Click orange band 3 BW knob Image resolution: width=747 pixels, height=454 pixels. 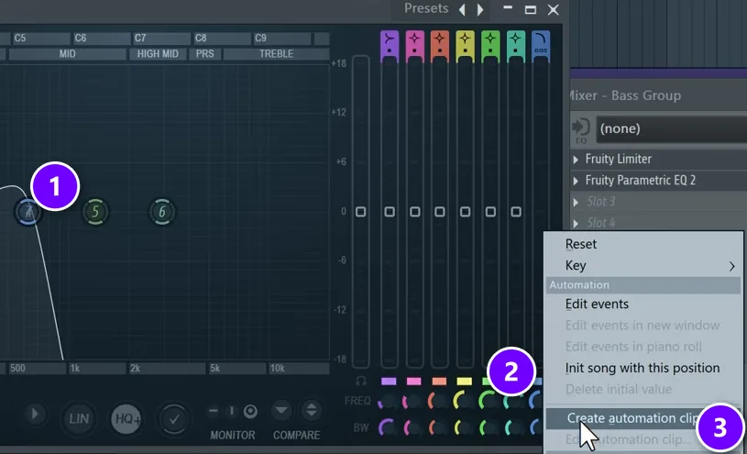[438, 427]
